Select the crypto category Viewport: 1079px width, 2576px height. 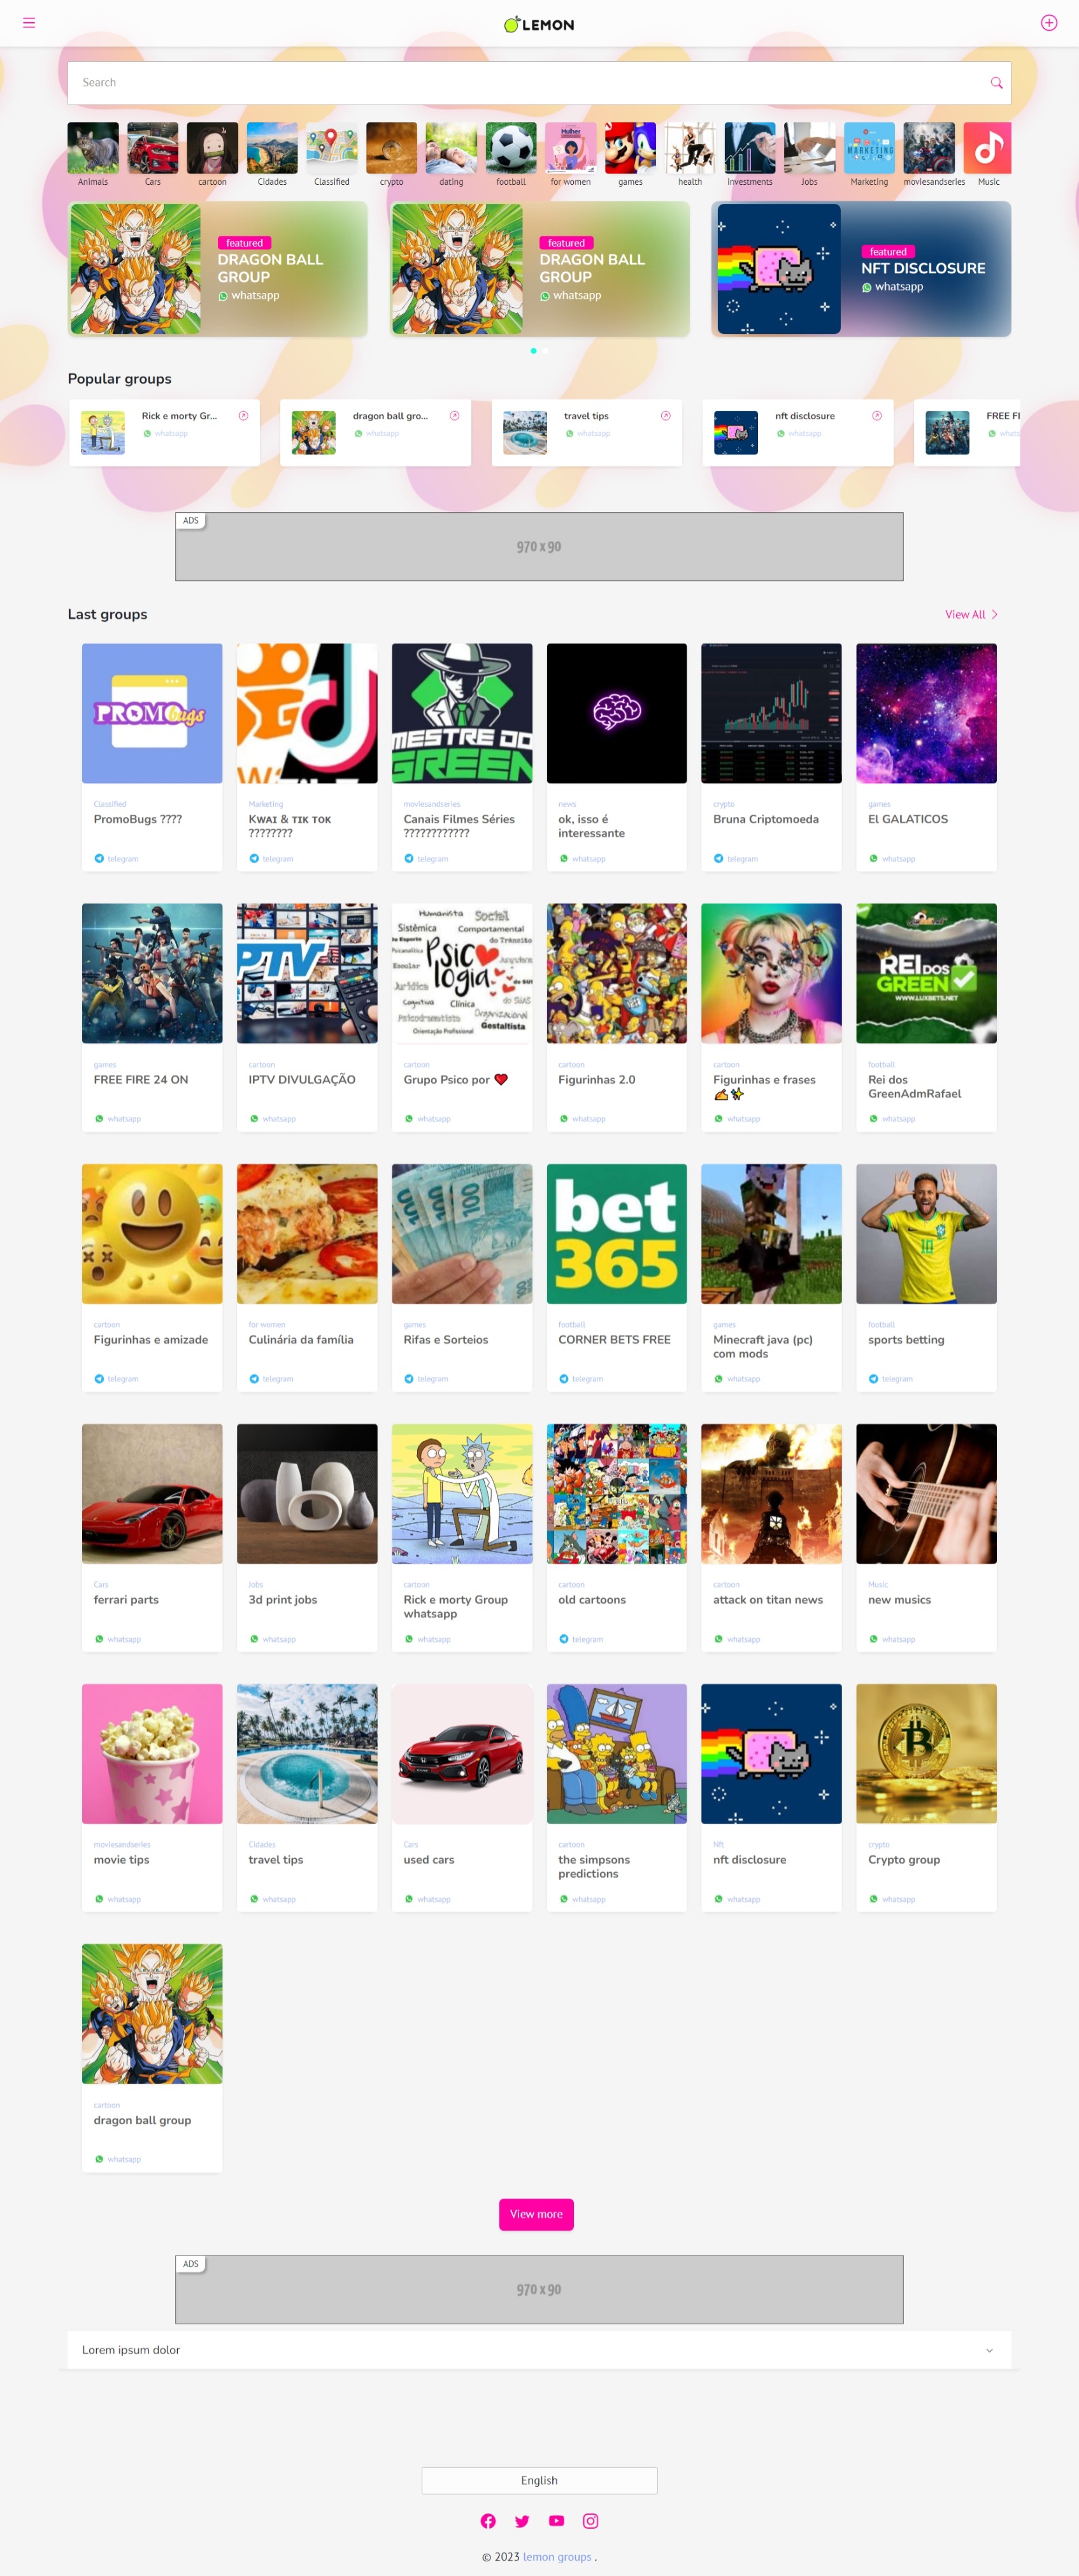click(391, 155)
